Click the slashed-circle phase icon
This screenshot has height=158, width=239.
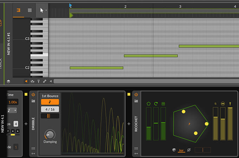[x=189, y=150]
